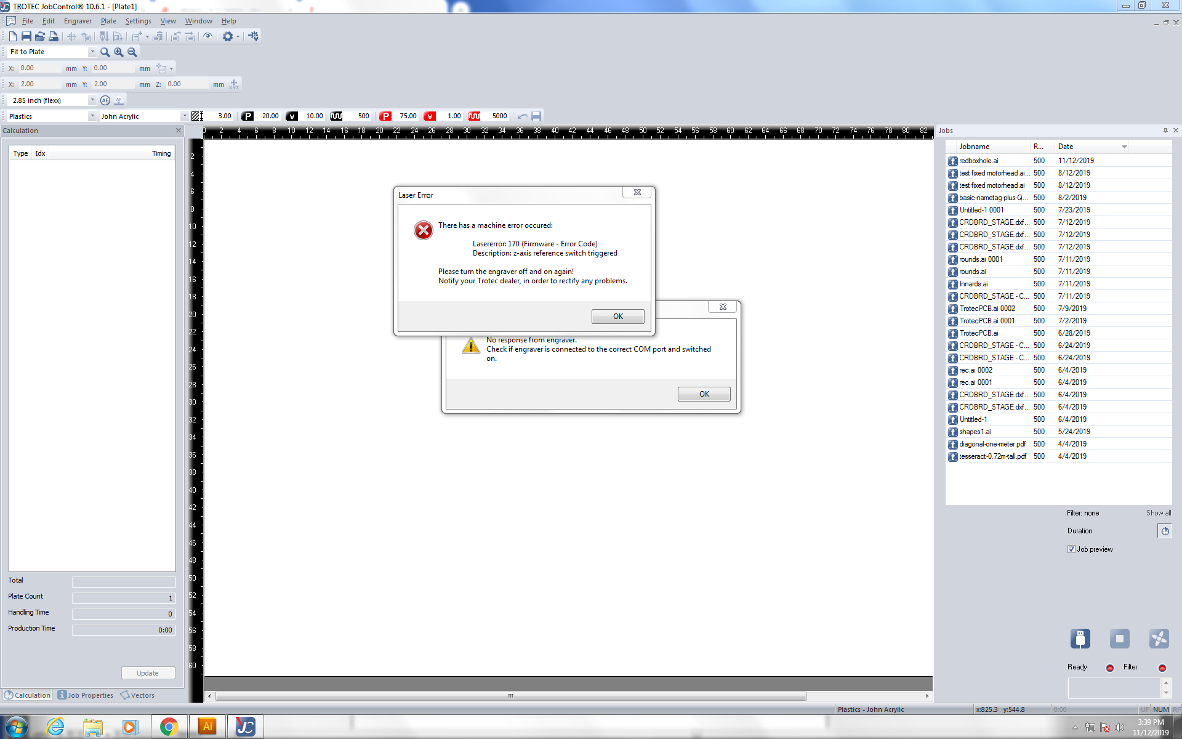This screenshot has height=739, width=1182.
Task: Click the XYZ move icon next to Z field
Action: coord(234,84)
